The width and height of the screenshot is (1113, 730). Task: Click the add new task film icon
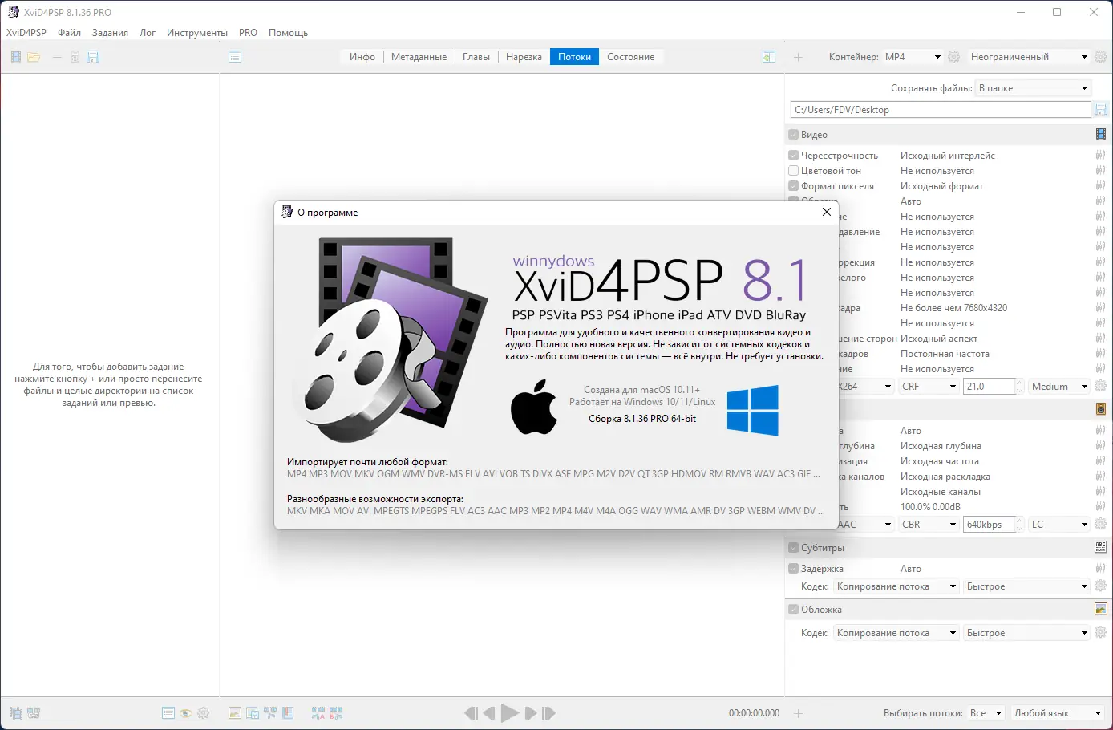[15, 56]
